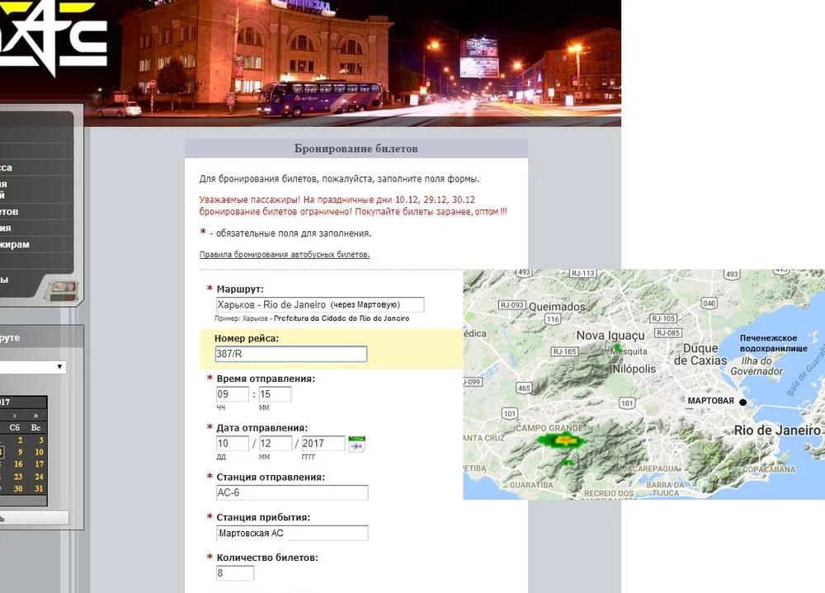This screenshot has height=593, width=825.
Task: Click the 'Nilópolis' label on the map
Action: tap(634, 369)
